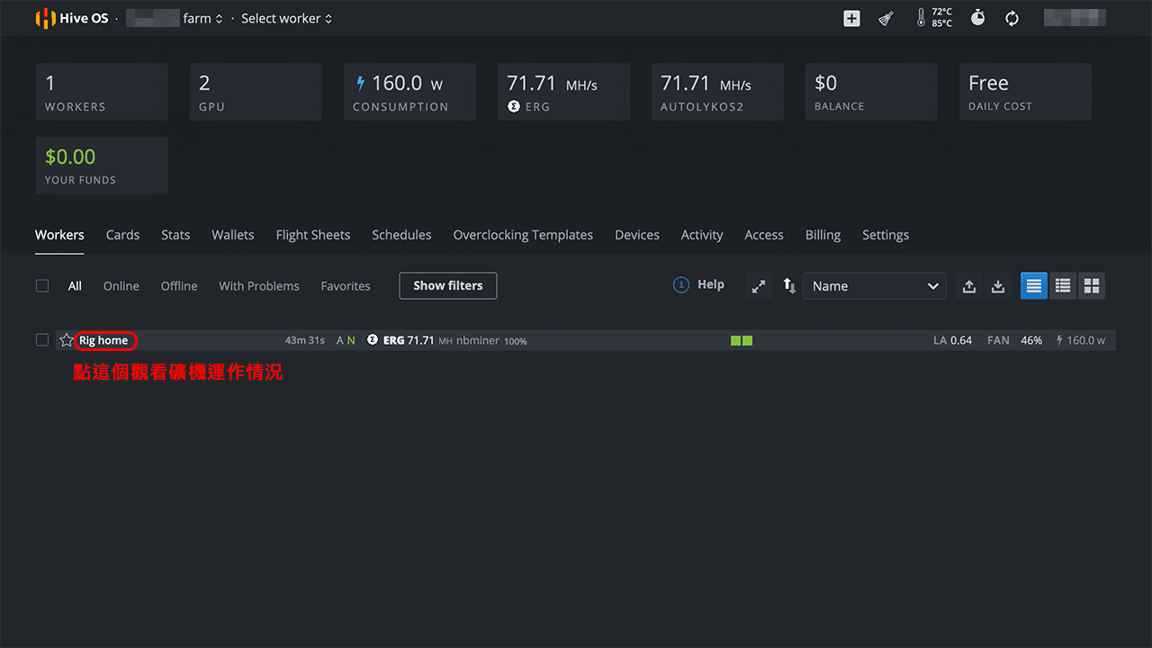The width and height of the screenshot is (1152, 648).
Task: Switch to the Flight Sheets tab
Action: [x=312, y=235]
